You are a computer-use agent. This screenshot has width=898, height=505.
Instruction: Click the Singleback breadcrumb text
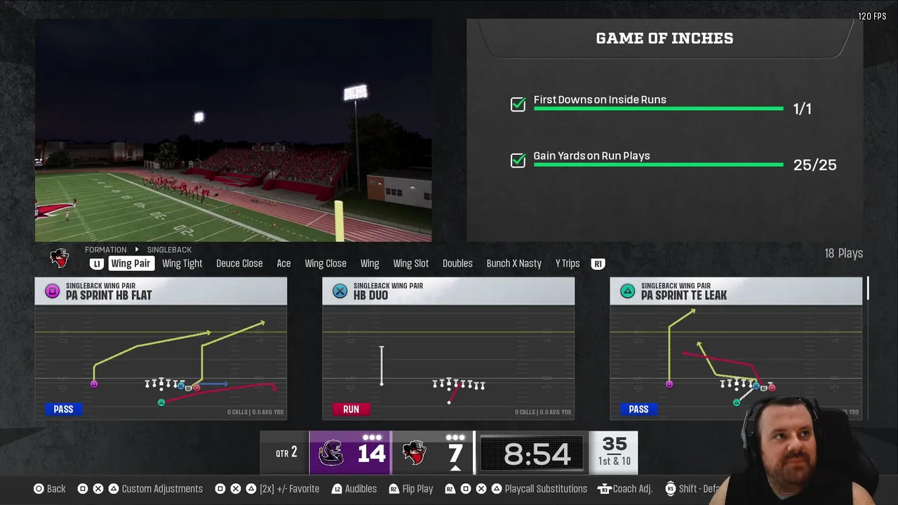[169, 250]
